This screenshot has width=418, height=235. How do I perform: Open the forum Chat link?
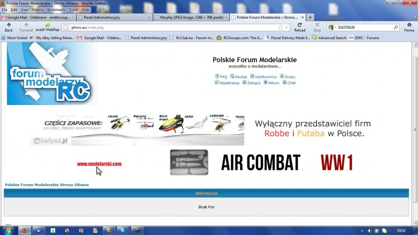point(289,83)
